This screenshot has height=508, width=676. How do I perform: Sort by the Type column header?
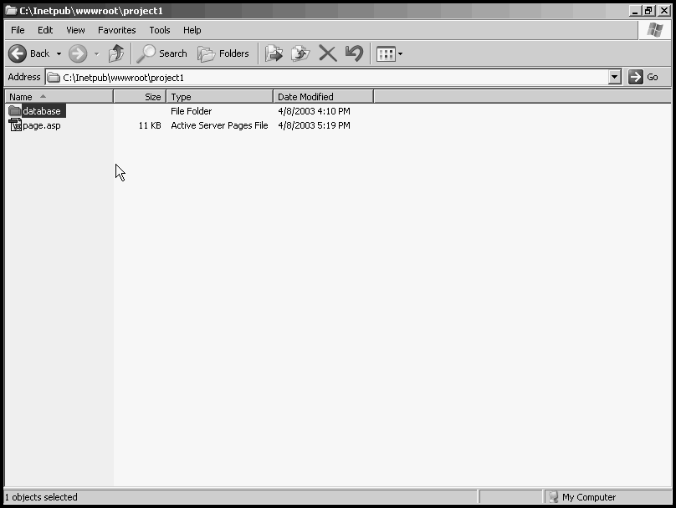(220, 96)
